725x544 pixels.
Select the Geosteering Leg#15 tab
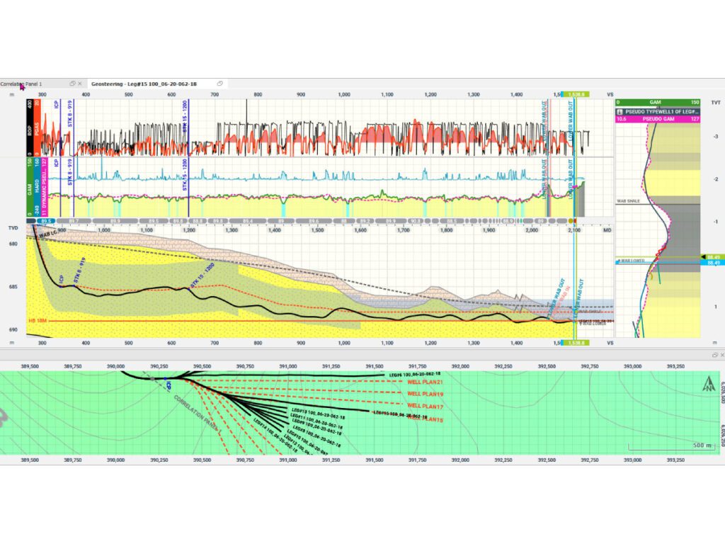144,84
